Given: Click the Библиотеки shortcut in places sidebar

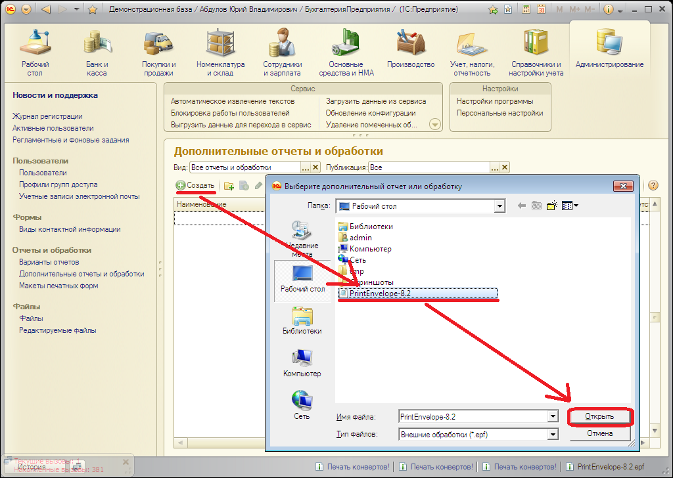Looking at the screenshot, I should coord(302,320).
